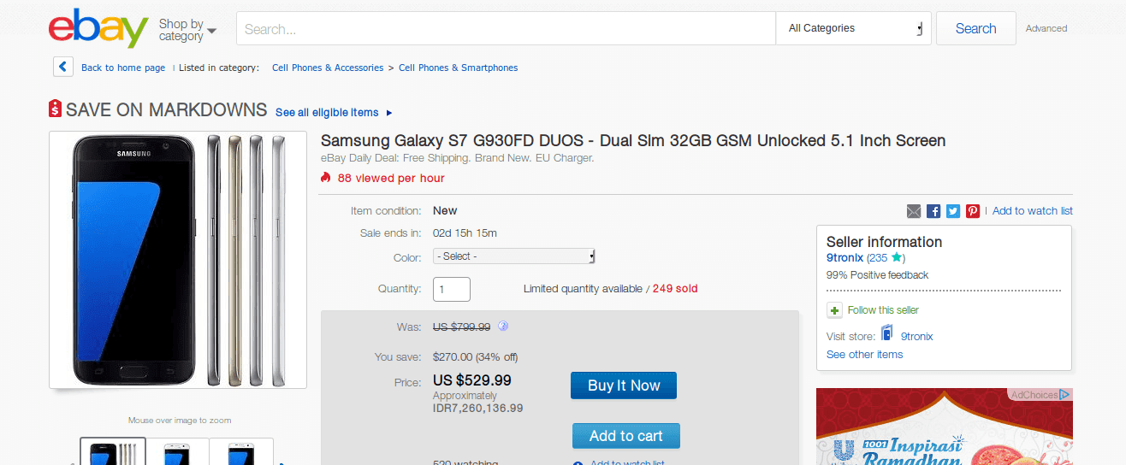Viewport: 1126px width, 465px height.
Task: Open the Shop by category menu
Action: click(187, 30)
